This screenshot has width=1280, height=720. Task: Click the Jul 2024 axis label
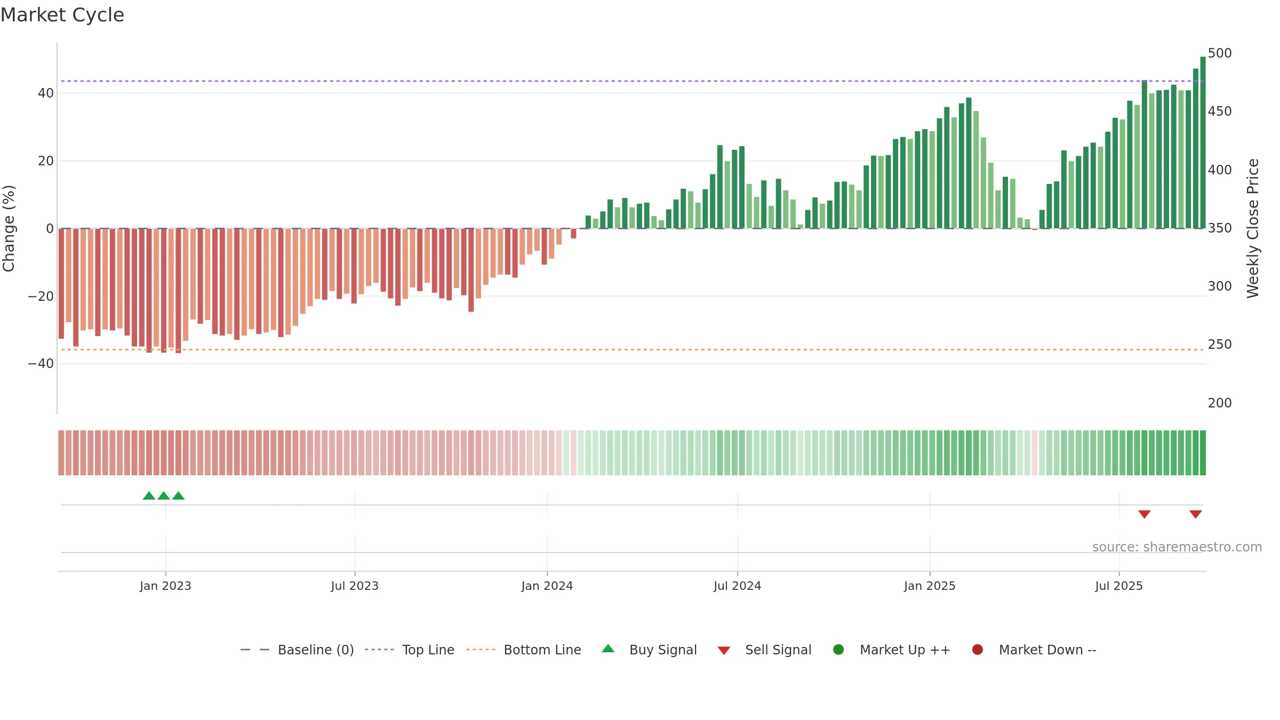tap(738, 586)
